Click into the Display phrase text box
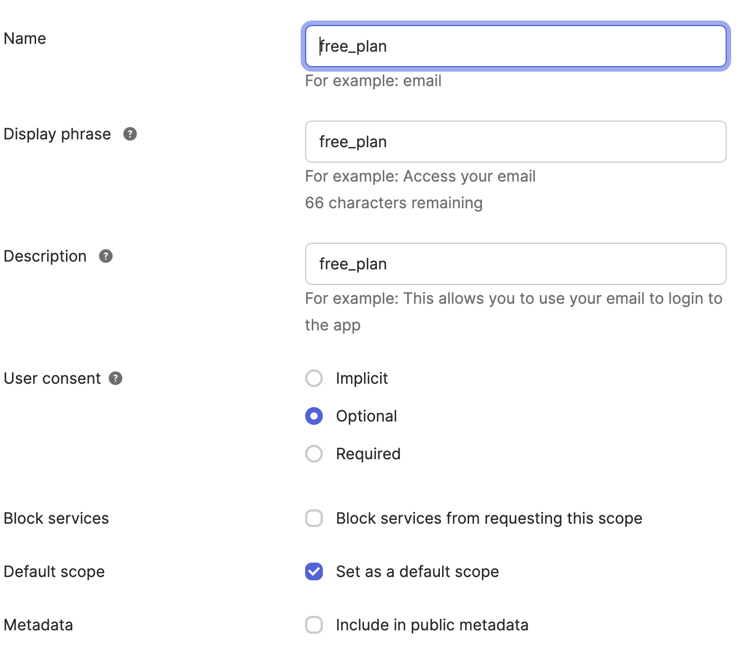The image size is (740, 652). (x=516, y=142)
